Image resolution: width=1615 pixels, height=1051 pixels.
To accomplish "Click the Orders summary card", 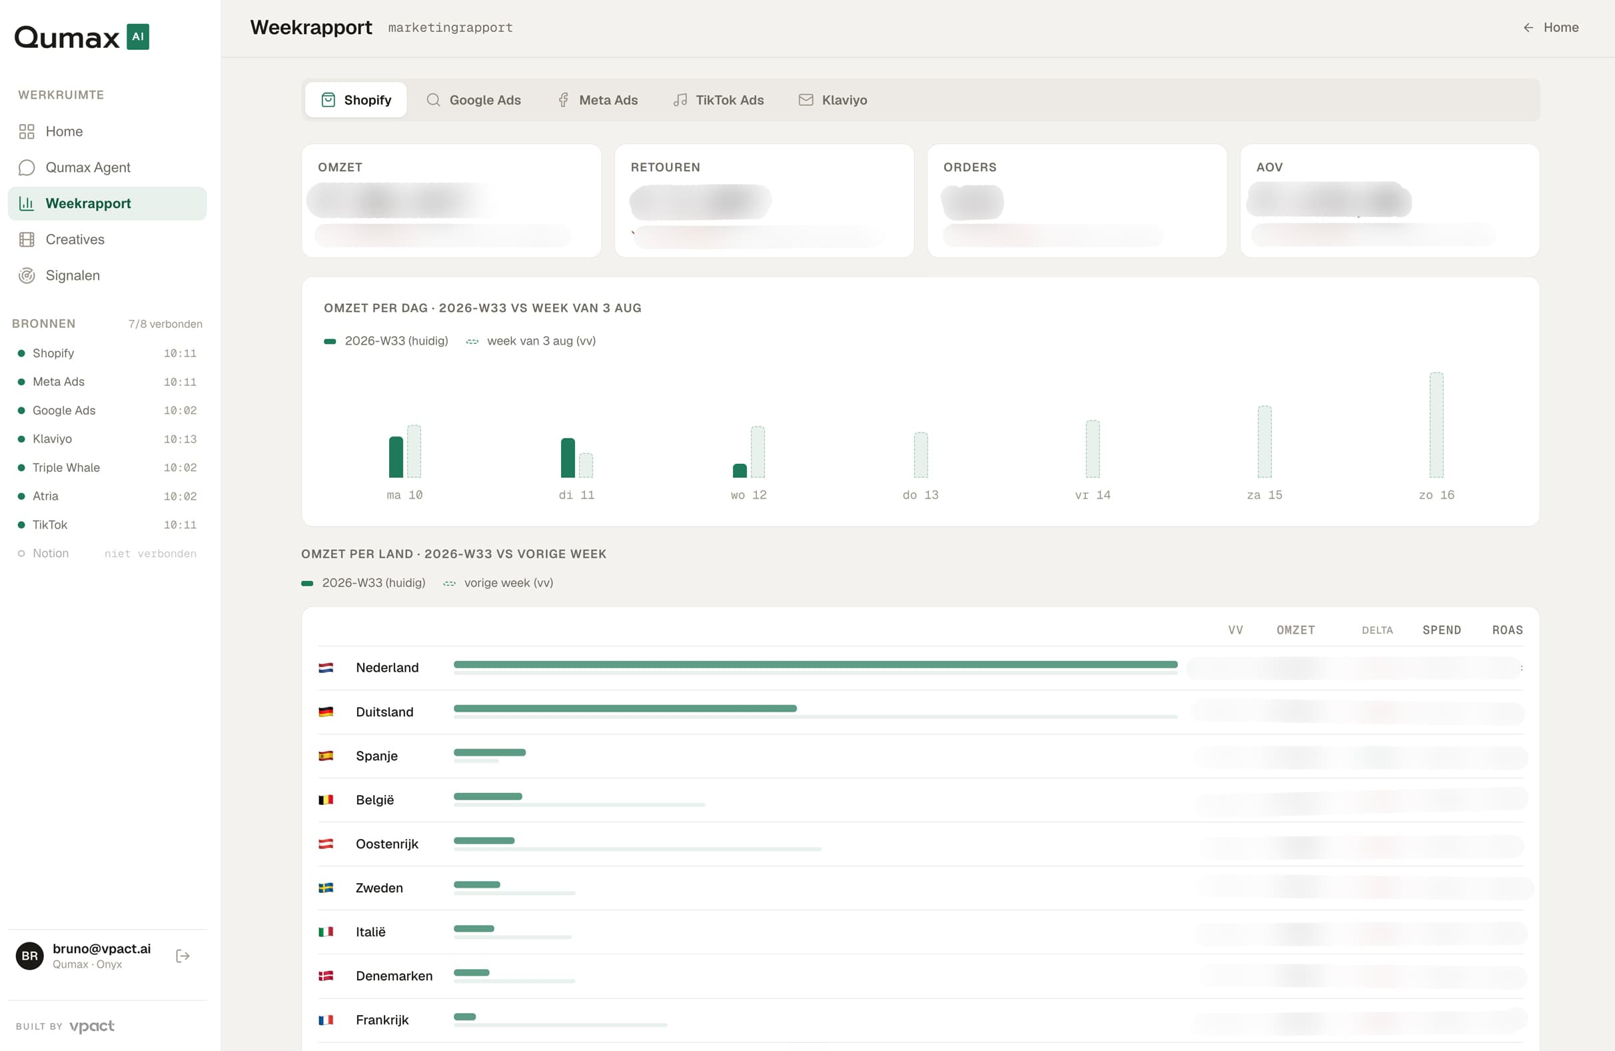I will tap(1077, 201).
